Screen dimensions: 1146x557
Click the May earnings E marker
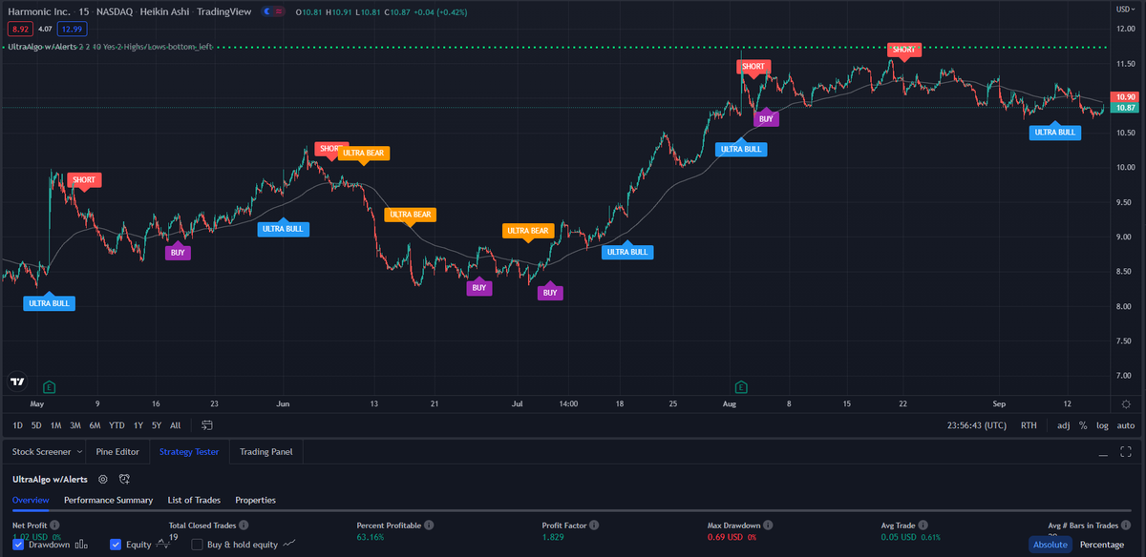(x=49, y=386)
